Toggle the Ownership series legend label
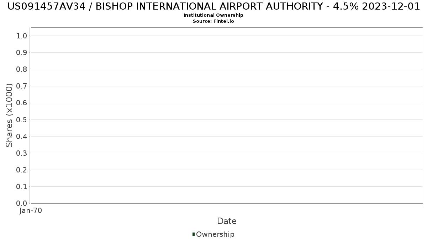The width and height of the screenshot is (427, 240). pyautogui.click(x=215, y=234)
